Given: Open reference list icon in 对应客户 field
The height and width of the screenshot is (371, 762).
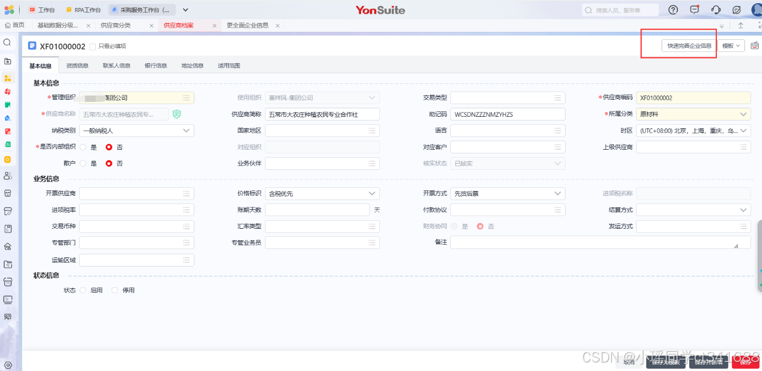Looking at the screenshot, I should tap(558, 147).
